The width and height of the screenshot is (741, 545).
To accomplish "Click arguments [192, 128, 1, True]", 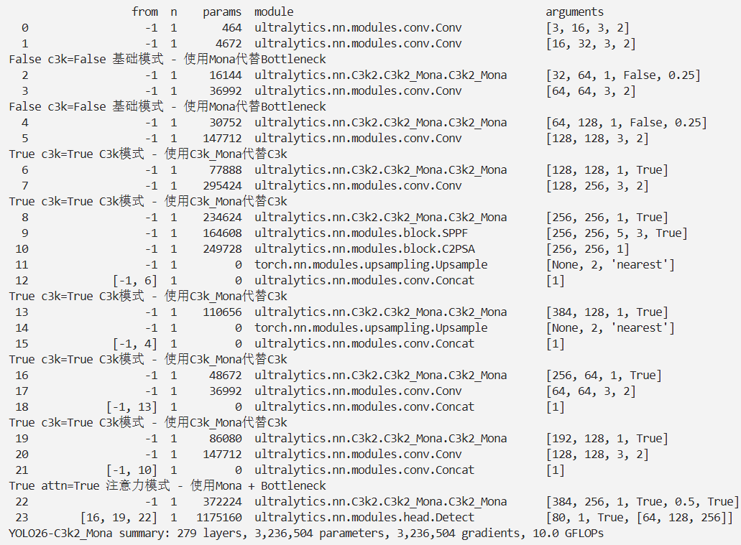I will (x=607, y=439).
